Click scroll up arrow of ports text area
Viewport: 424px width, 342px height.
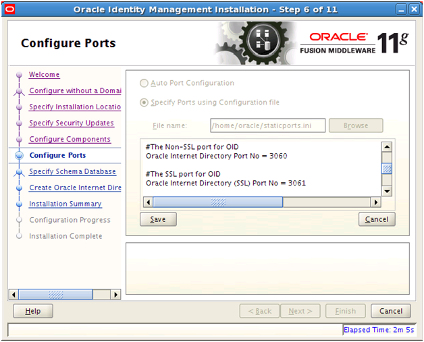(387, 147)
